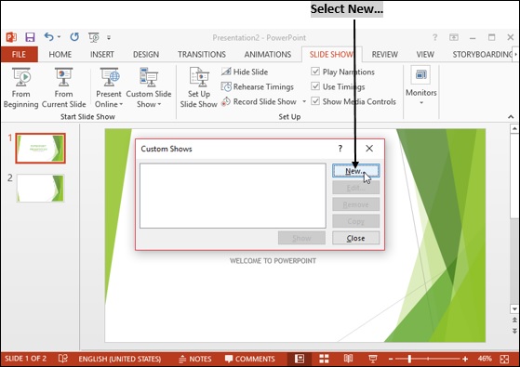Open Monitors group dropdown
The image size is (520, 367).
tap(420, 86)
